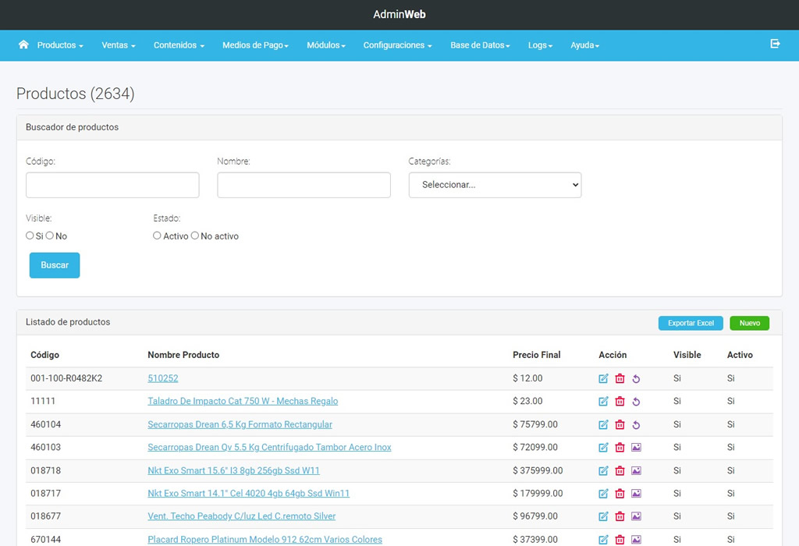Click the purple reload icon for product 460104
Image resolution: width=799 pixels, height=546 pixels.
[x=636, y=425]
